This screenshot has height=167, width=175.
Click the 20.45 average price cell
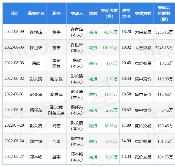[x=126, y=63]
